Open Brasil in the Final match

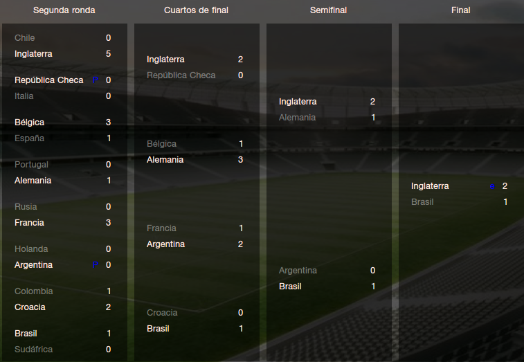tap(422, 202)
